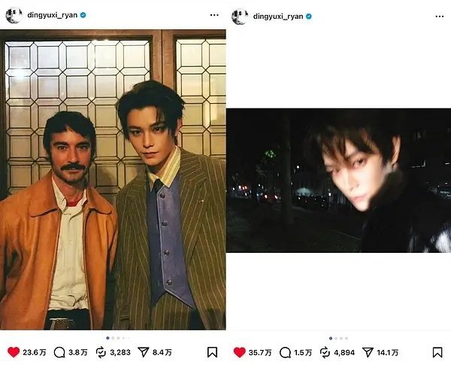Save the right post with bookmark icon
The width and height of the screenshot is (451, 365).
point(437,352)
